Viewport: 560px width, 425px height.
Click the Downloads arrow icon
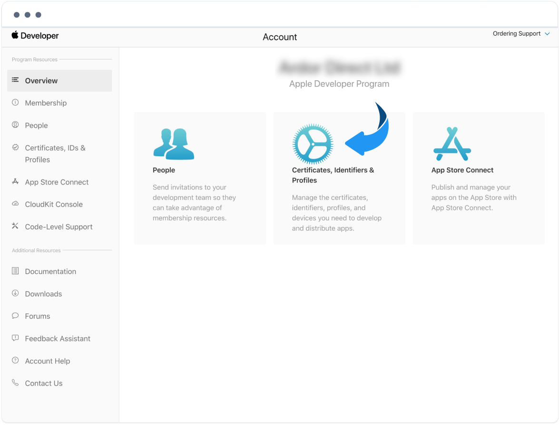pos(15,293)
